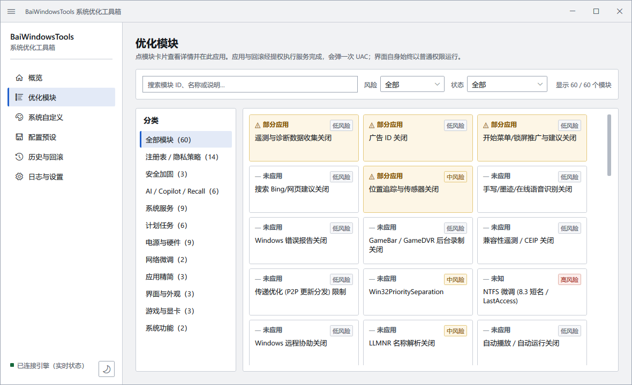Viewport: 632px width, 385px height.
Task: Open 配置预设 in the sidebar
Action: point(61,137)
